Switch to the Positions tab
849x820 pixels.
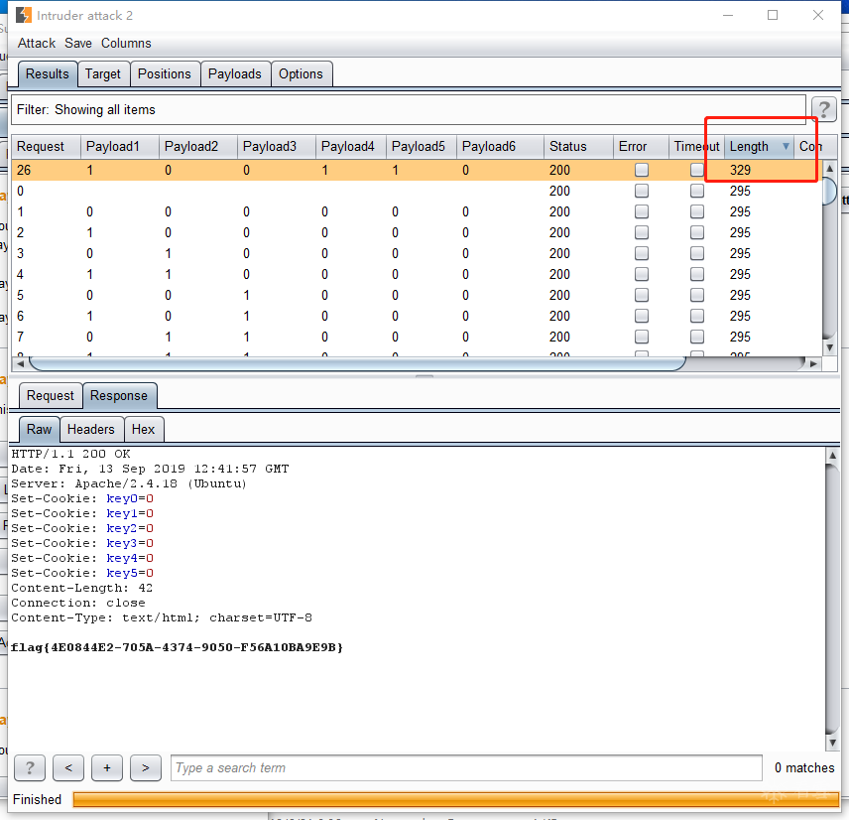[164, 73]
